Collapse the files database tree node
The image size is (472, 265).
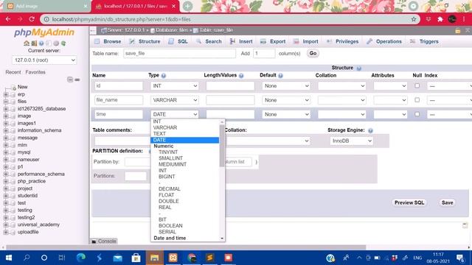[x=6, y=102]
